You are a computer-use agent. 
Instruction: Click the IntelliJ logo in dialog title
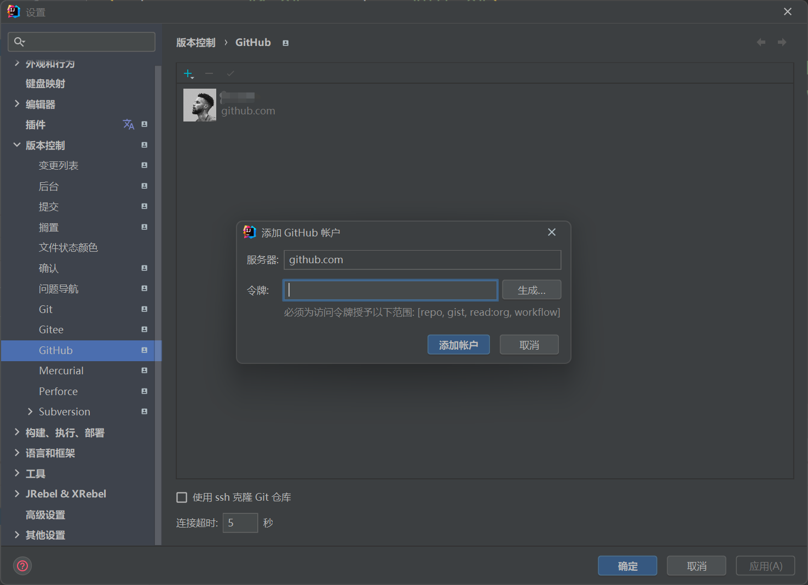point(250,232)
